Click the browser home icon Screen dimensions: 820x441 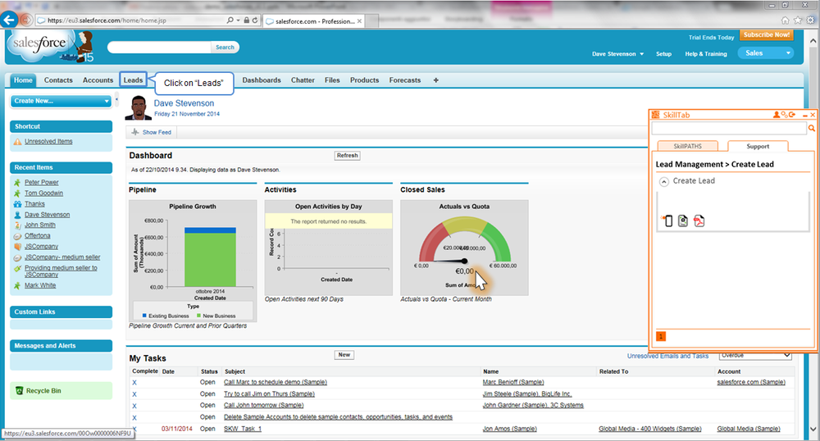(785, 20)
